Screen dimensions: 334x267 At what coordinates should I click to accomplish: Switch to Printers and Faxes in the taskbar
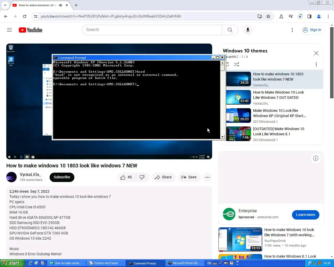[106, 263]
